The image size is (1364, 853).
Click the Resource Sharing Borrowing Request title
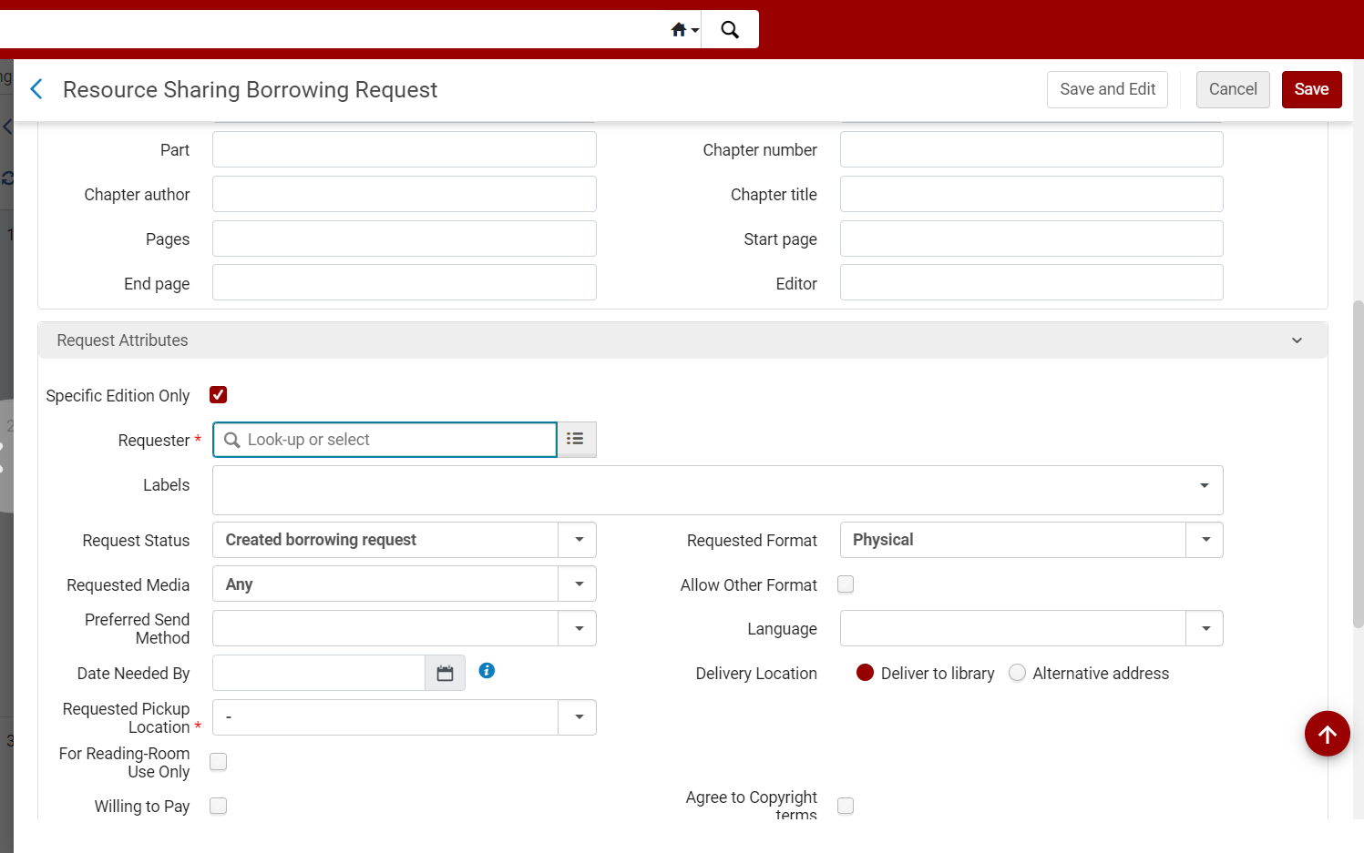[x=250, y=89]
